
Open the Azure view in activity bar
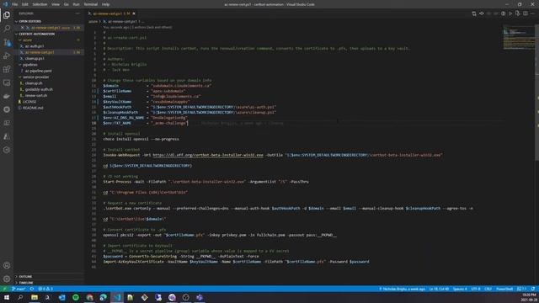coord(7,136)
